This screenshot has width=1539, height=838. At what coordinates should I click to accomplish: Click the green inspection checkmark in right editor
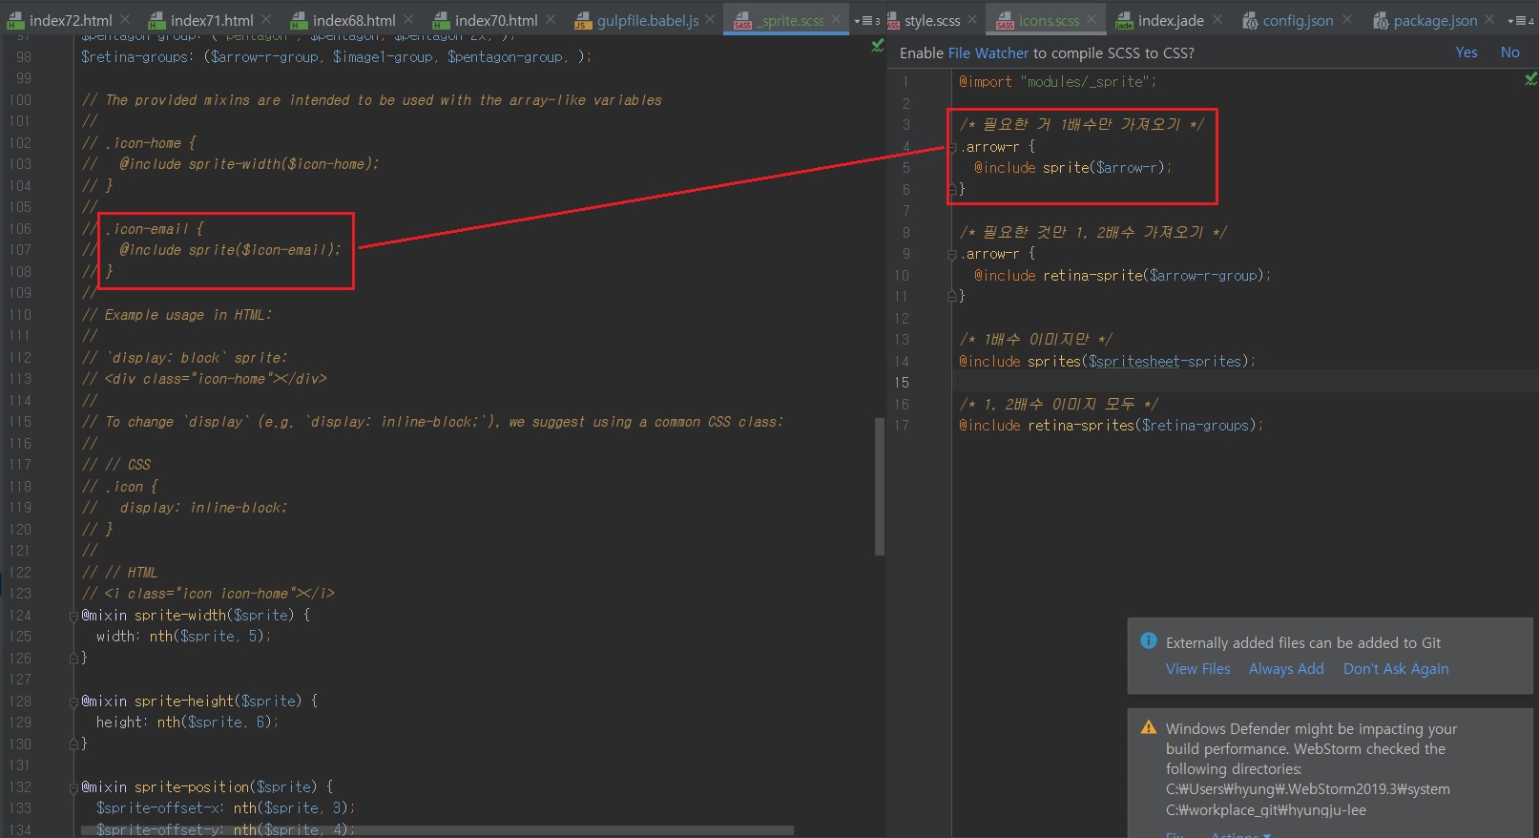(x=1530, y=79)
